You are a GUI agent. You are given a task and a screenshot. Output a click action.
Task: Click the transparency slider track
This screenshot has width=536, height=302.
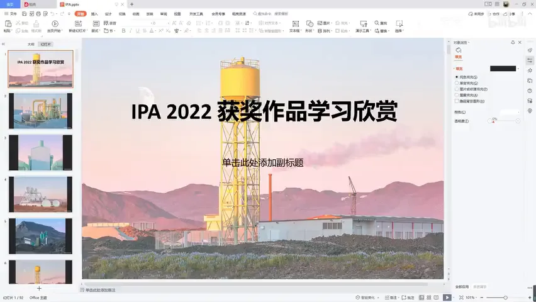click(504, 121)
